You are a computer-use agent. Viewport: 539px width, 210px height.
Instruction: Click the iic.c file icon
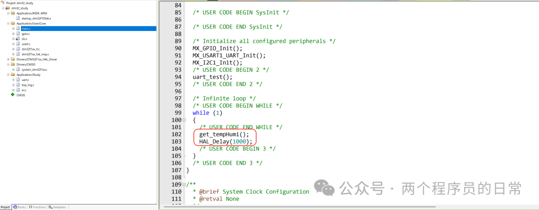[x=18, y=90]
